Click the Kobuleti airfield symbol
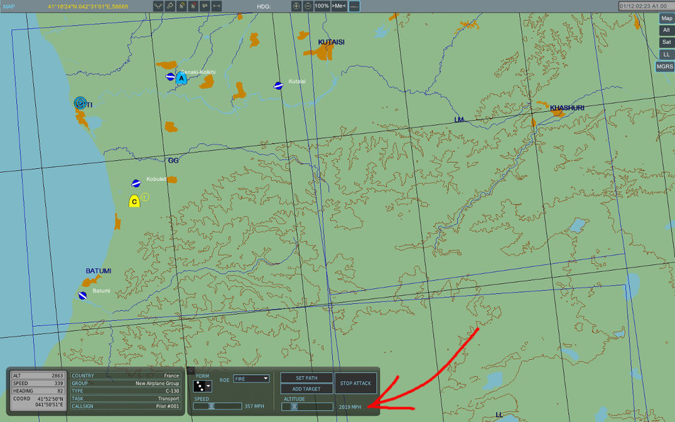This screenshot has width=675, height=422. click(136, 184)
